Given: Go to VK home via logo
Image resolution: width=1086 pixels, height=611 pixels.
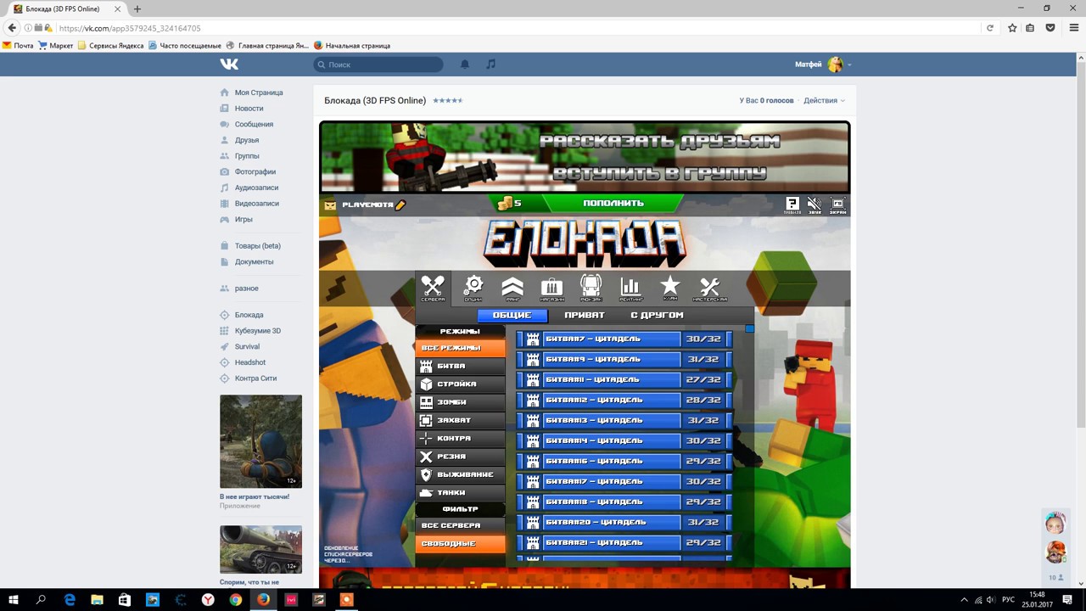Looking at the screenshot, I should point(229,64).
